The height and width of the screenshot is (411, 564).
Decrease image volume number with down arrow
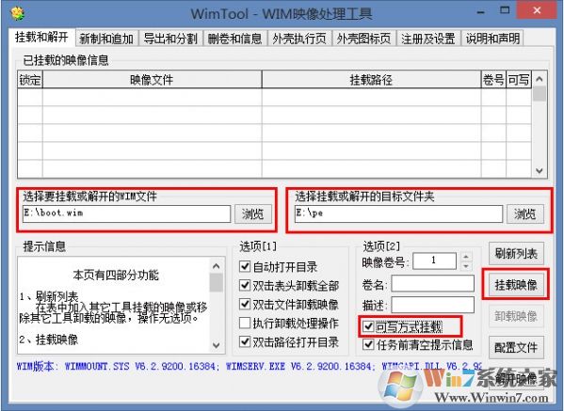click(466, 266)
